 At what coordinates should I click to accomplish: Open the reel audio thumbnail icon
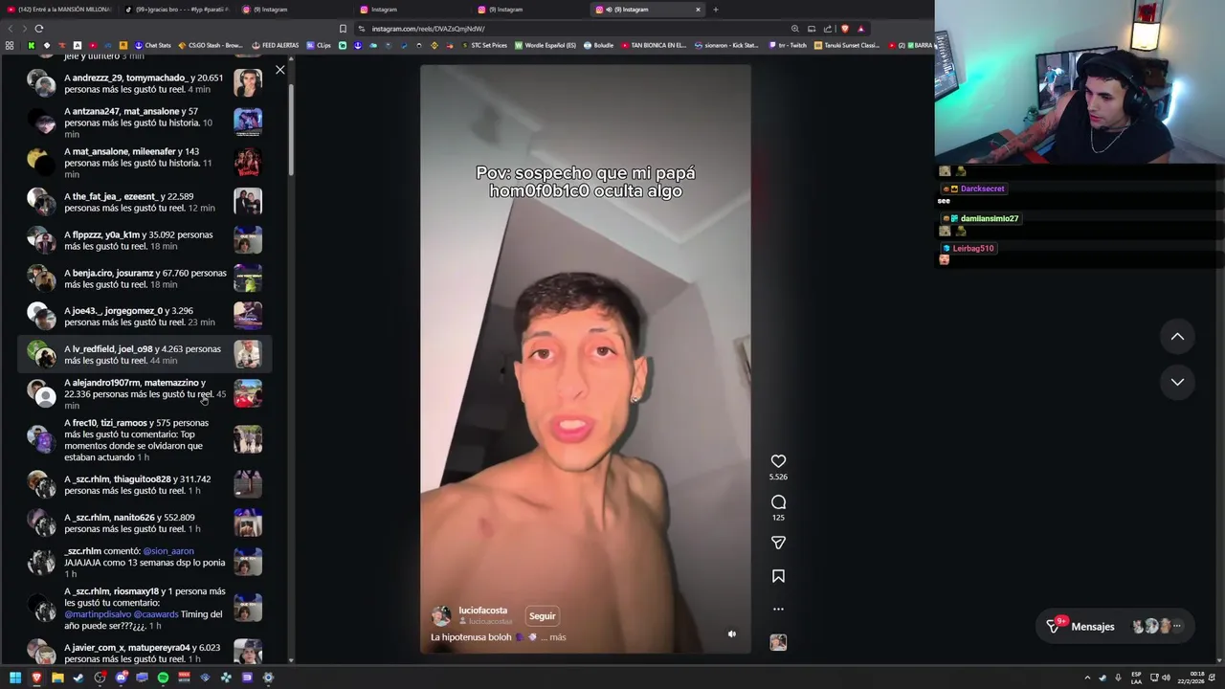778,643
